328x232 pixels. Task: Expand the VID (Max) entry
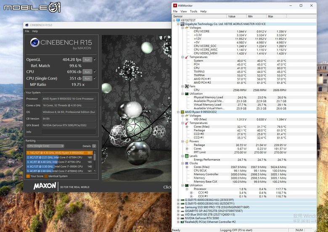pyautogui.click(x=187, y=119)
